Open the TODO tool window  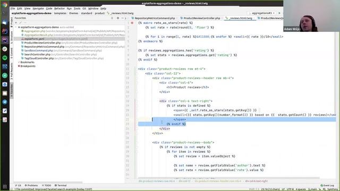(47, 185)
